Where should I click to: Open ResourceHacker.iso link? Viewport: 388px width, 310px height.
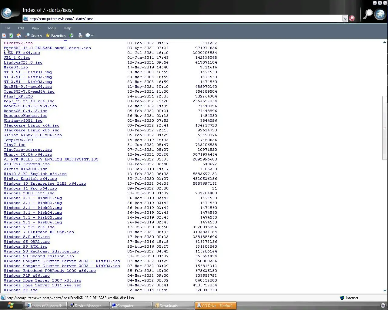click(x=25, y=116)
